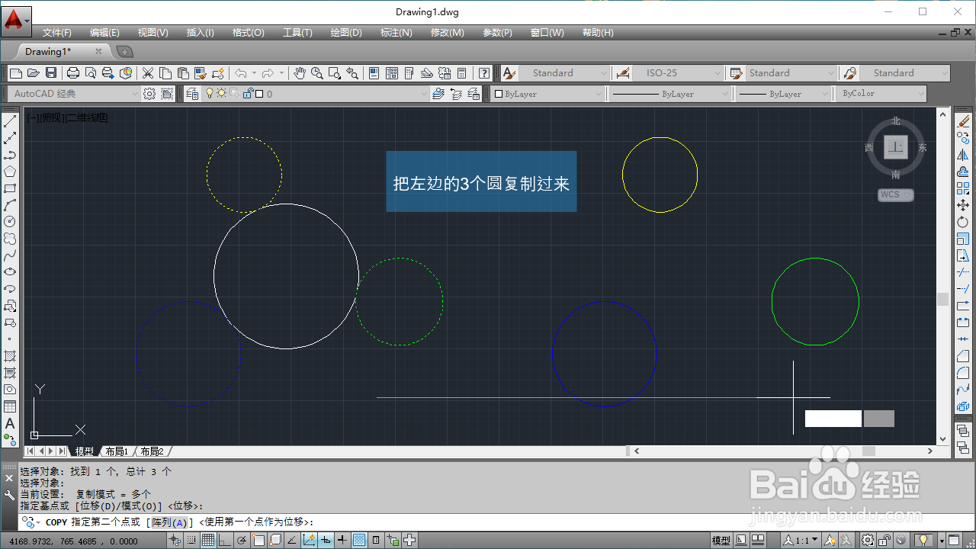The image size is (976, 549).
Task: Open the 文件(F) menu
Action: (x=56, y=33)
